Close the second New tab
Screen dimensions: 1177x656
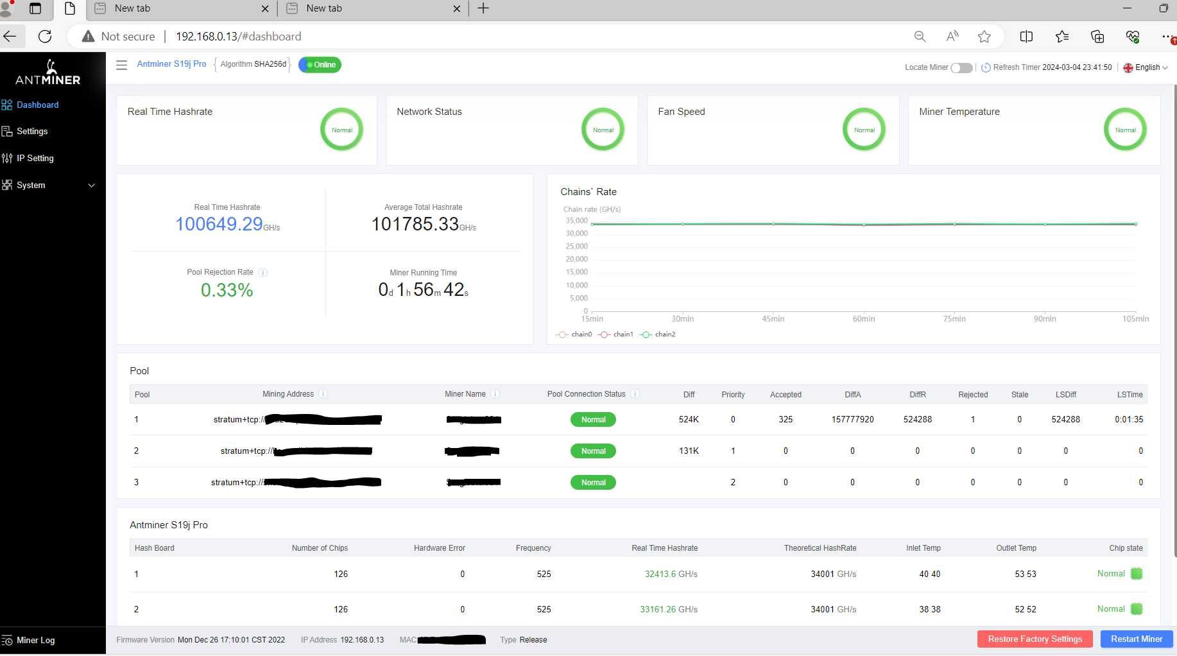click(456, 8)
